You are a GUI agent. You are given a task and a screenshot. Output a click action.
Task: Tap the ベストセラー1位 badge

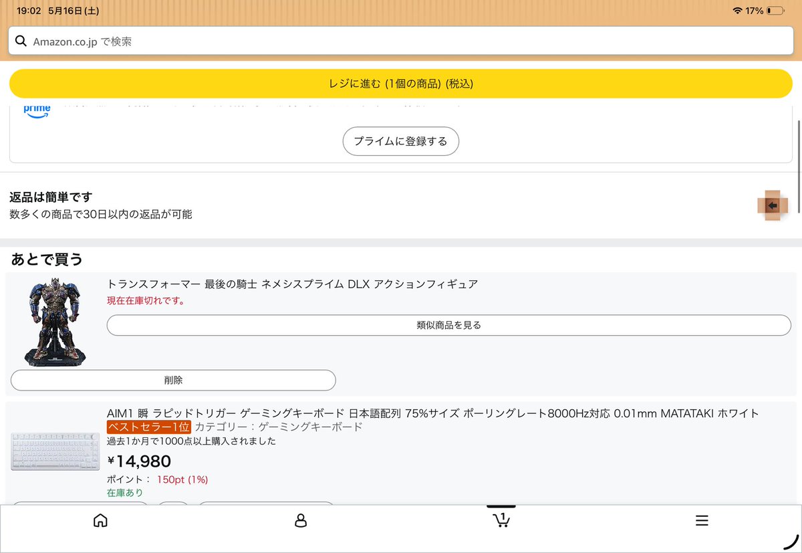[x=149, y=427]
